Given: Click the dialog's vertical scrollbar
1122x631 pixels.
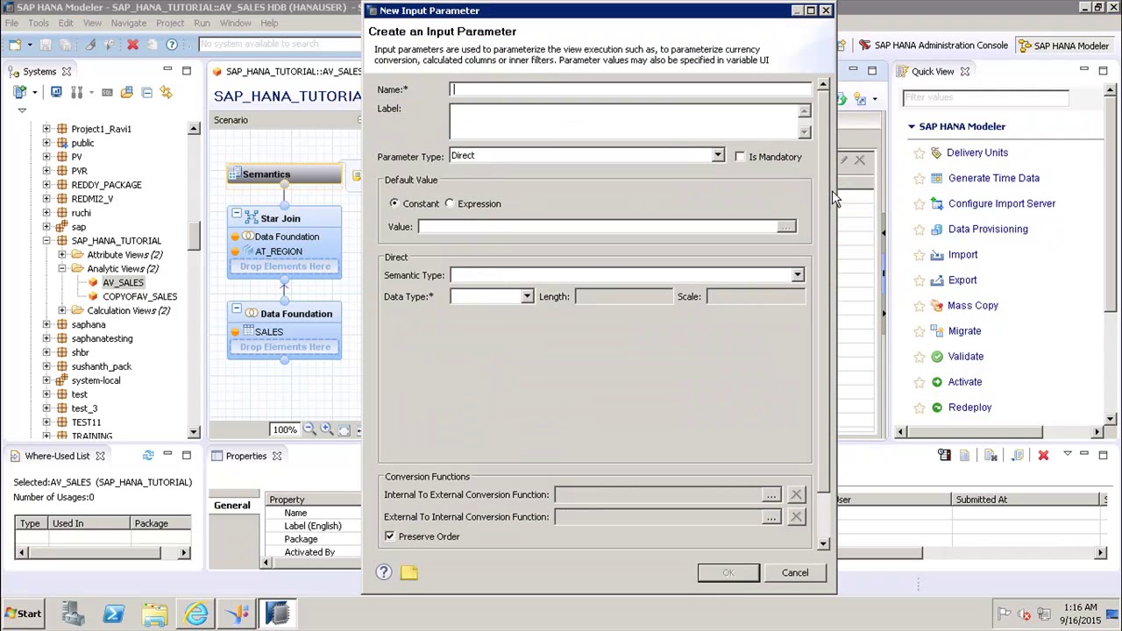Looking at the screenshot, I should [822, 314].
